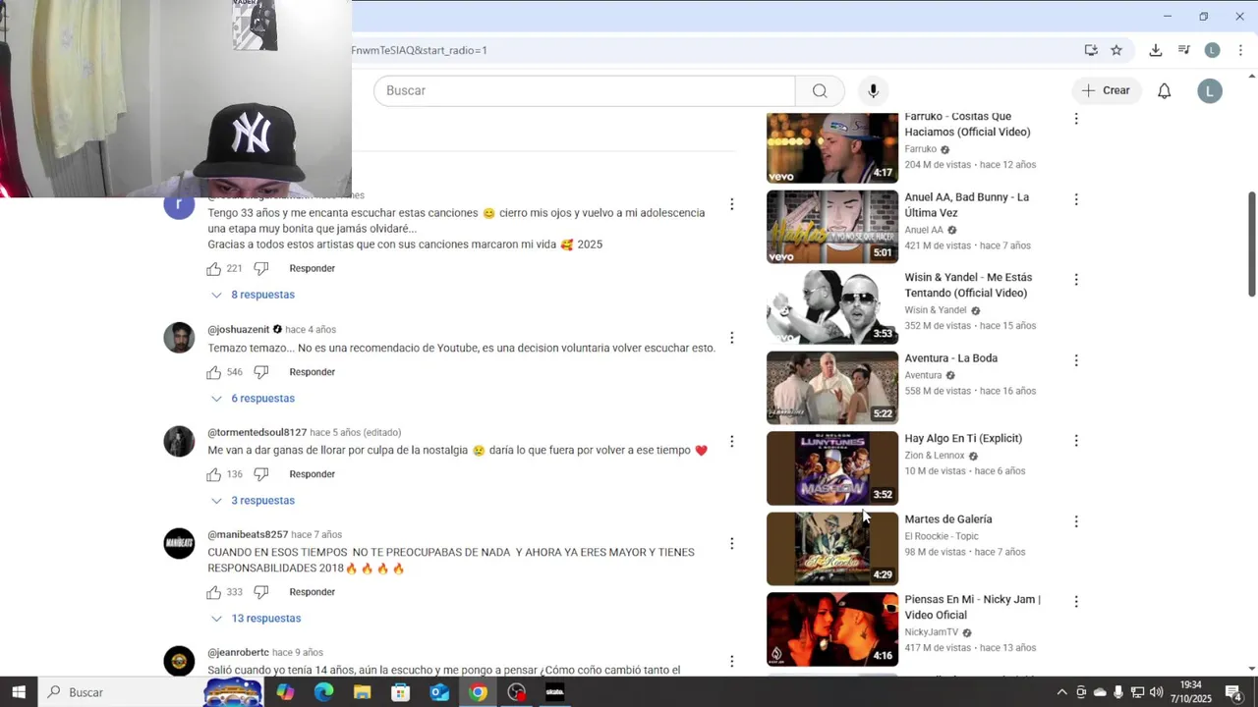The width and height of the screenshot is (1258, 707).
Task: Expand 8 respuestas replies
Action: [x=253, y=295]
